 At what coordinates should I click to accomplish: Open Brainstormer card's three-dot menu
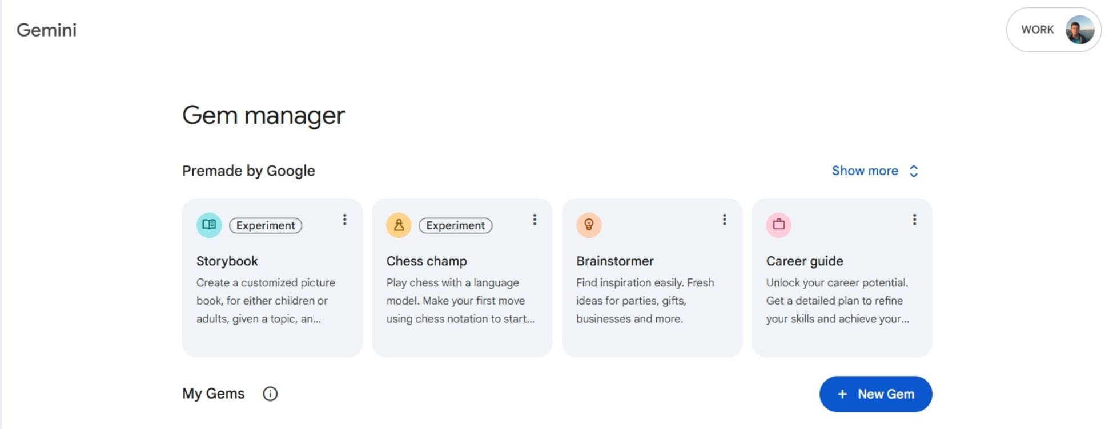[x=724, y=220]
